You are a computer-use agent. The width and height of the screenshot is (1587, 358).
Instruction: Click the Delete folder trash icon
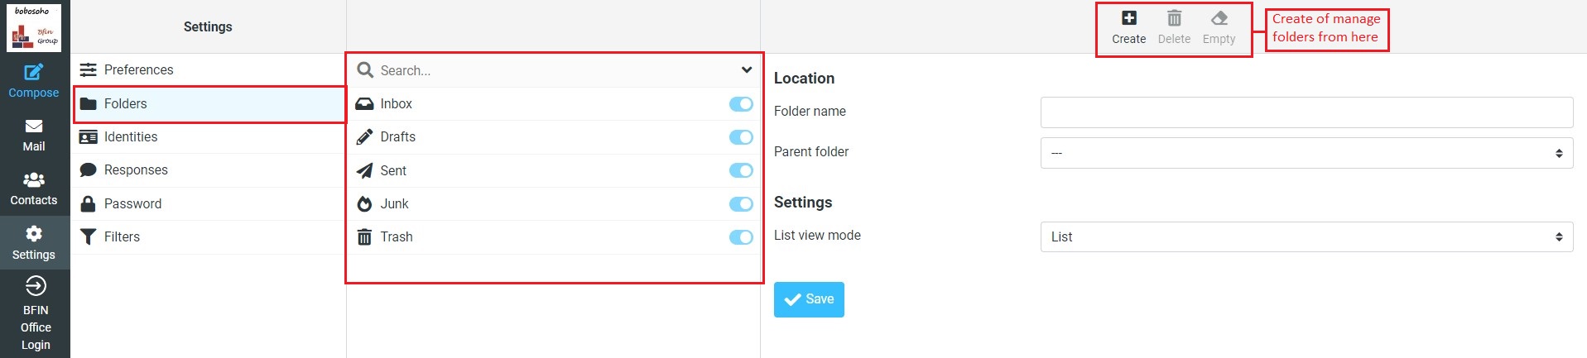pos(1174,18)
